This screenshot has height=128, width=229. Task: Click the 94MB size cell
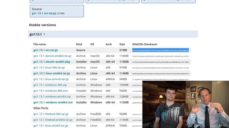(123, 79)
